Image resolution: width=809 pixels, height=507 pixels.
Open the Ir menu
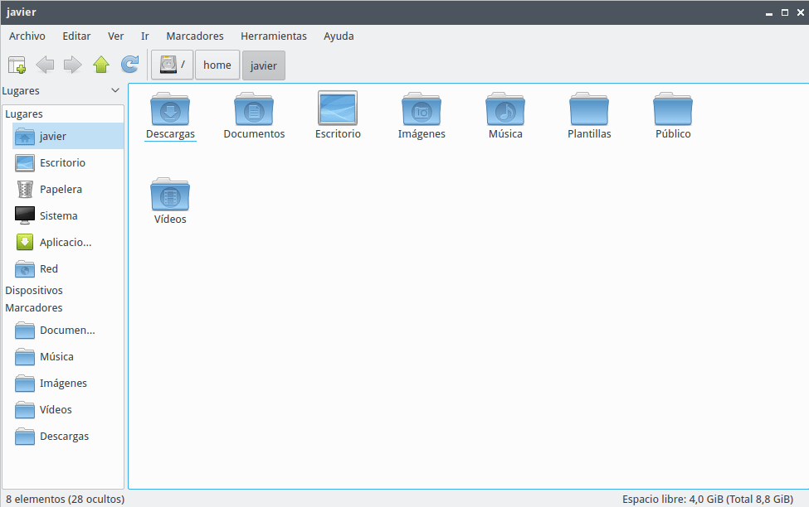(145, 36)
